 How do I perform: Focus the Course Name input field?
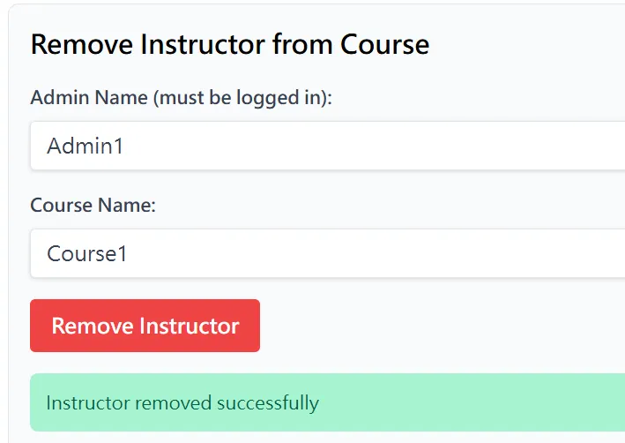tap(326, 254)
